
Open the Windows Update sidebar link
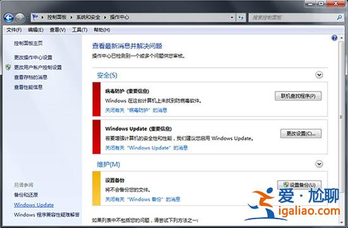click(34, 205)
